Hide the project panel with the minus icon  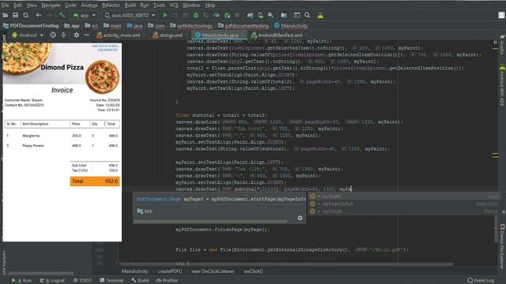pyautogui.click(x=86, y=35)
